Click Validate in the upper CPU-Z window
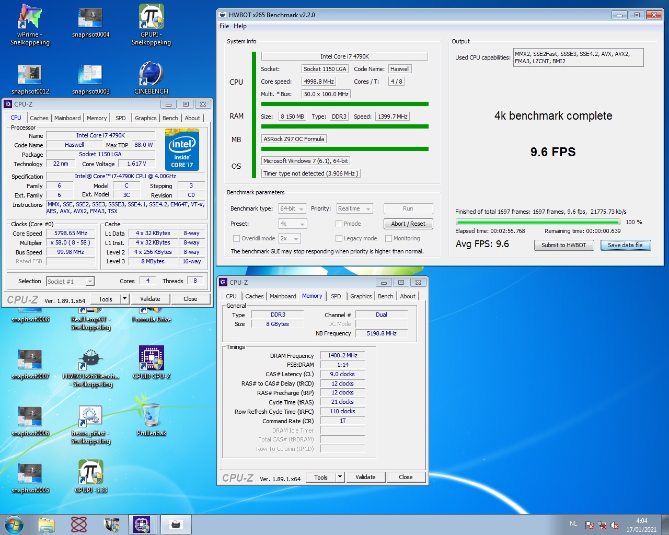Viewport: 669px width, 535px height. point(150,299)
